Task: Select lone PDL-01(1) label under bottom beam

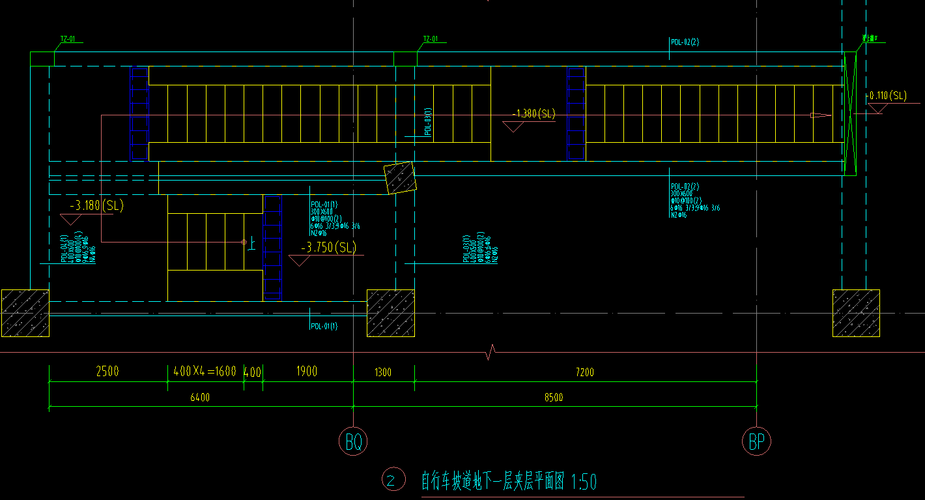Action: 324,326
